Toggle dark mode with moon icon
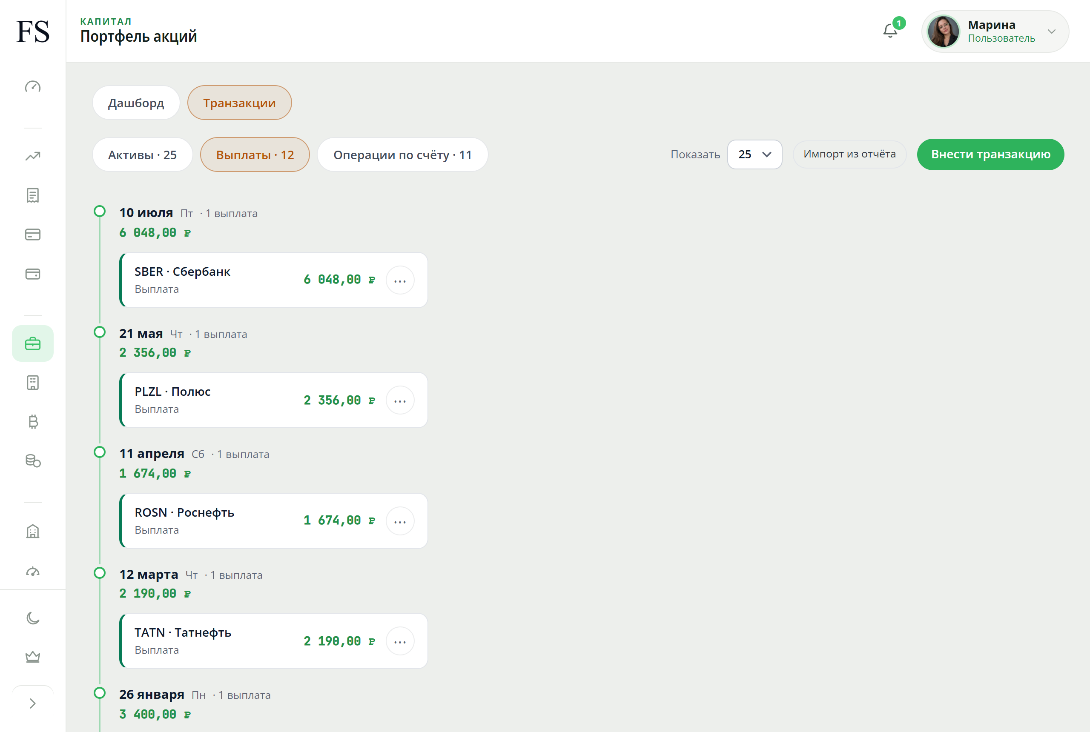1090x732 pixels. tap(33, 618)
